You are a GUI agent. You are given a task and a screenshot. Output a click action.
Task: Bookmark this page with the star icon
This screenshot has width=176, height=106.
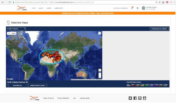pyautogui.click(x=159, y=2)
